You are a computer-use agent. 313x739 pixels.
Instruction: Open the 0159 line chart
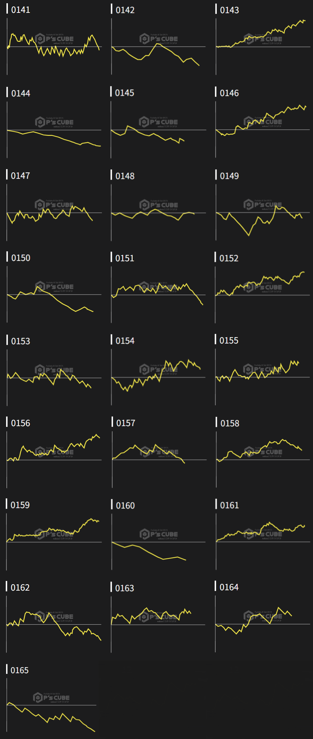pos(54,542)
